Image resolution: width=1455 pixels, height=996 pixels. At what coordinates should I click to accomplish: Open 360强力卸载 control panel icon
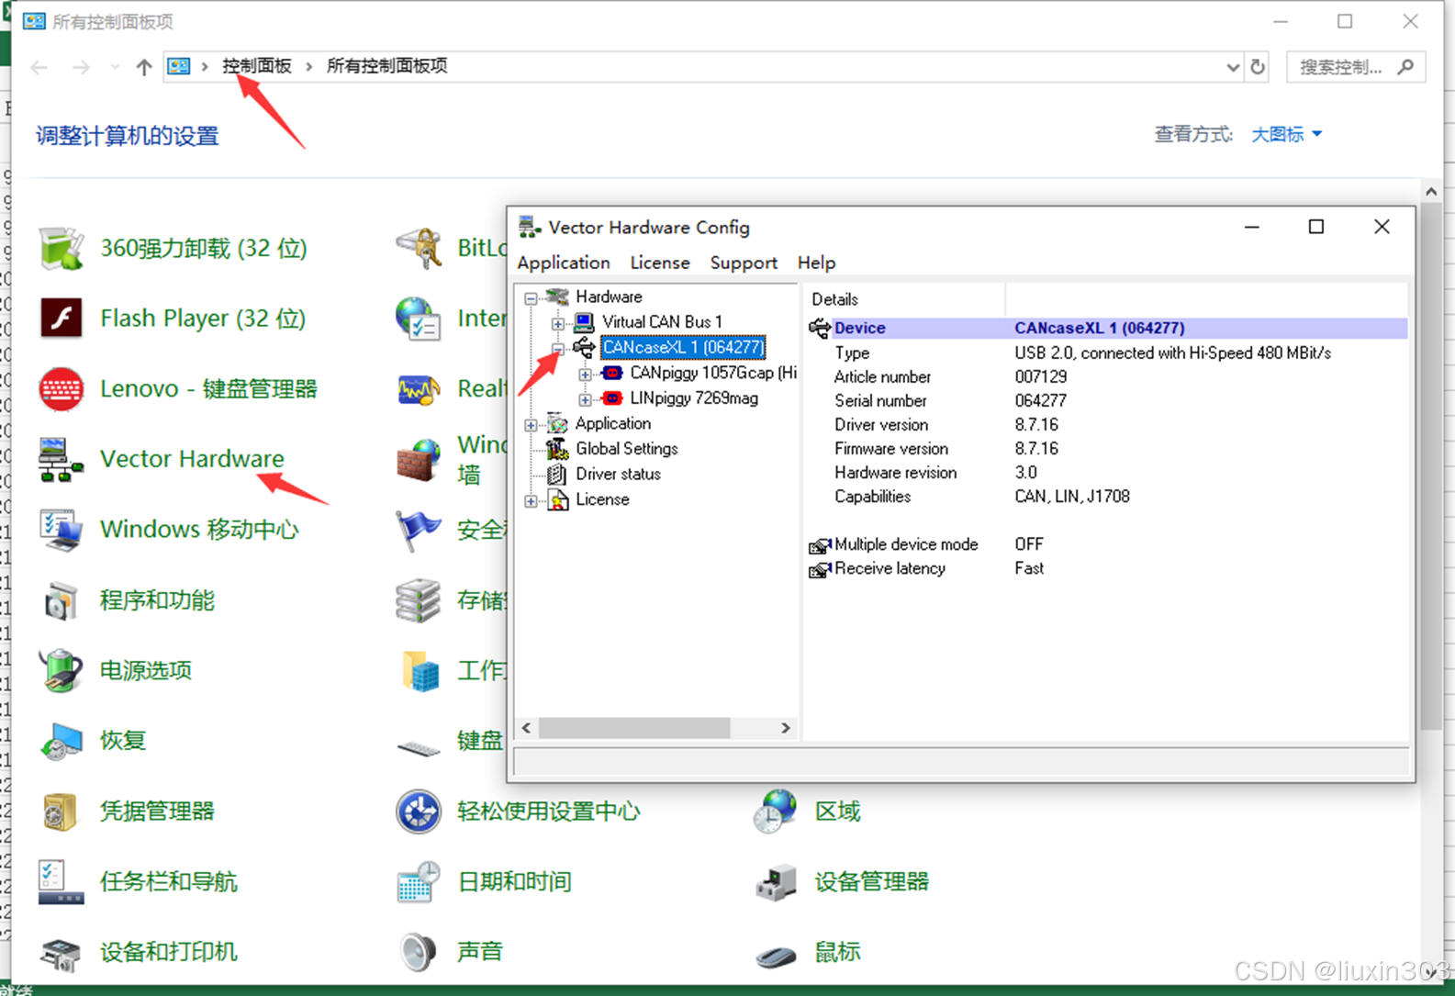[x=62, y=248]
